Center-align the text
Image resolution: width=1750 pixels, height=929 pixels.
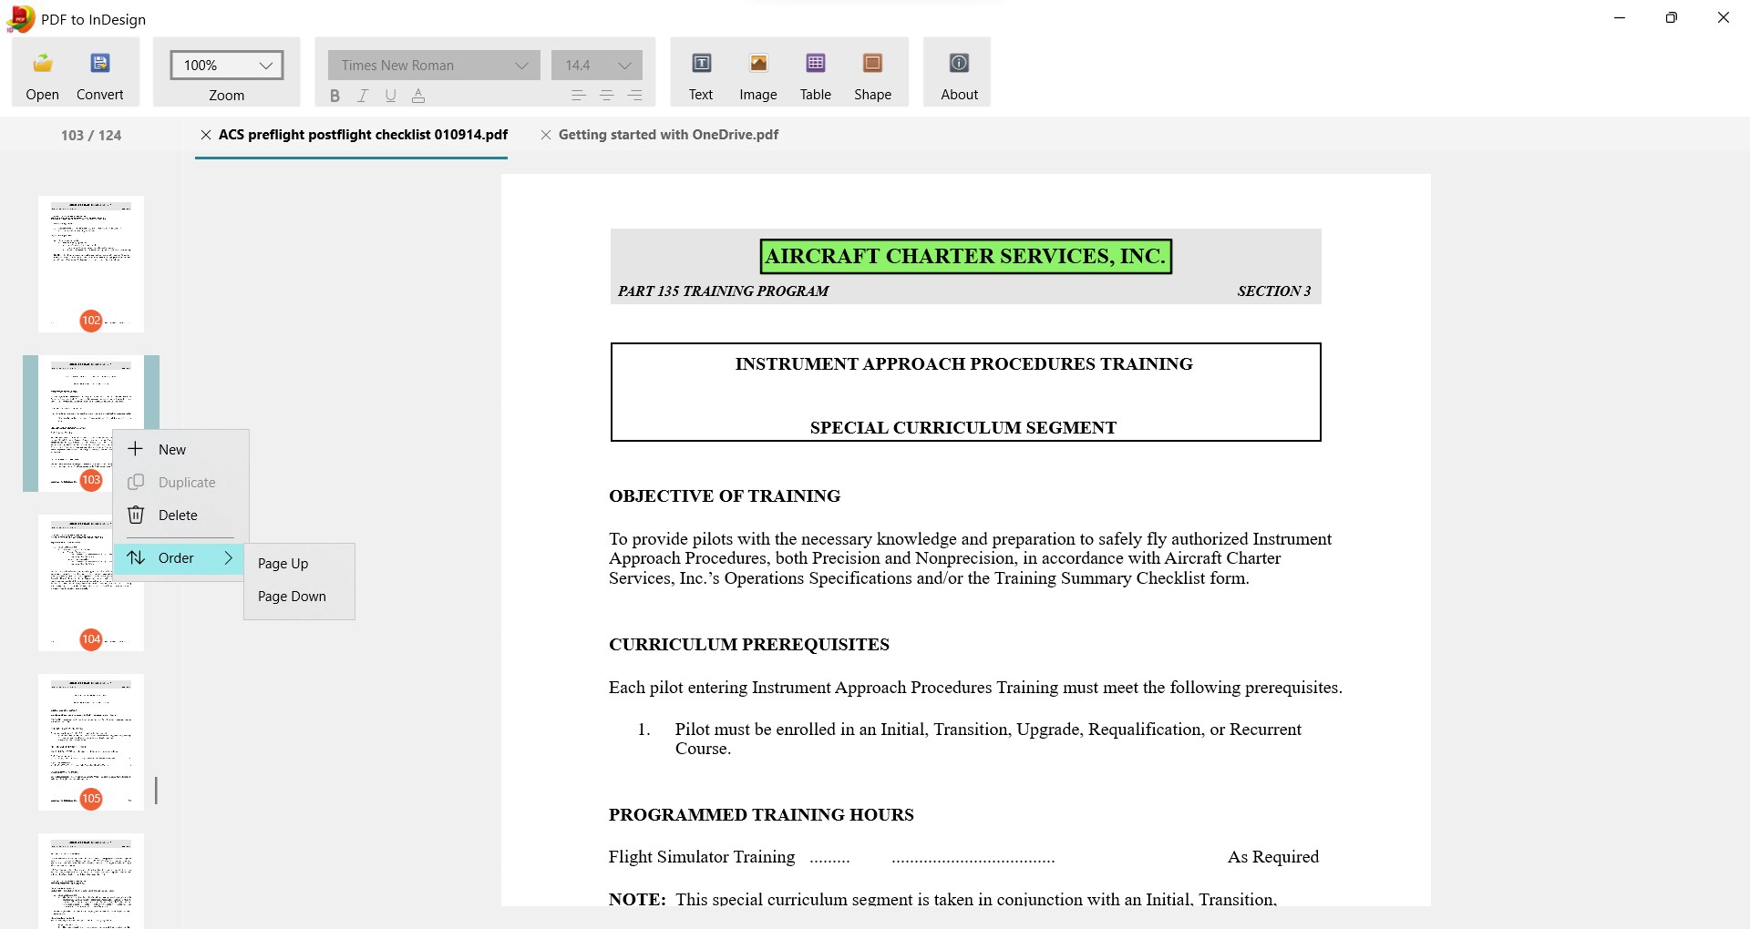[x=606, y=96]
